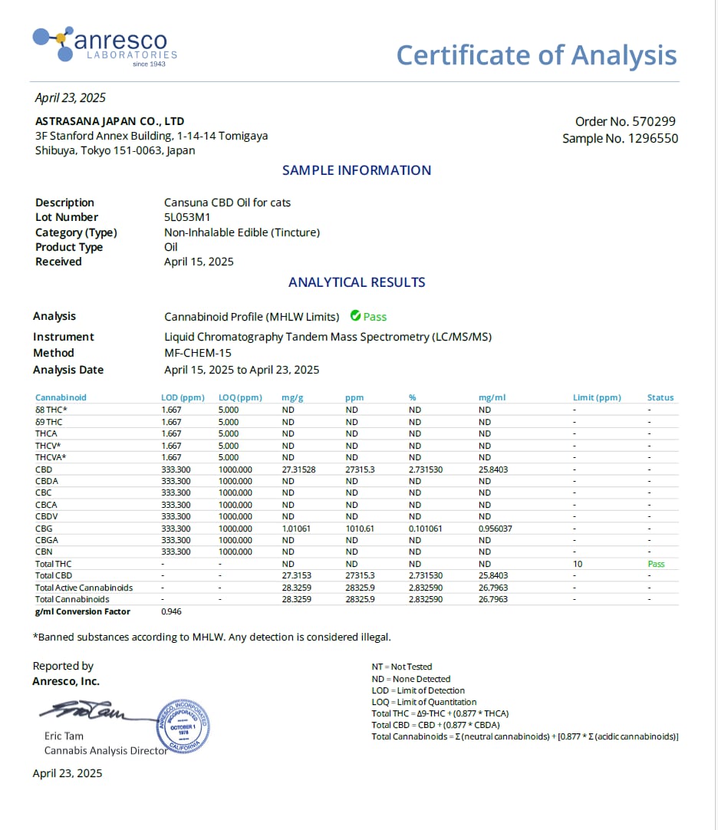Click the Cannabis Analysis Director title
The height and width of the screenshot is (830, 718).
pyautogui.click(x=105, y=750)
